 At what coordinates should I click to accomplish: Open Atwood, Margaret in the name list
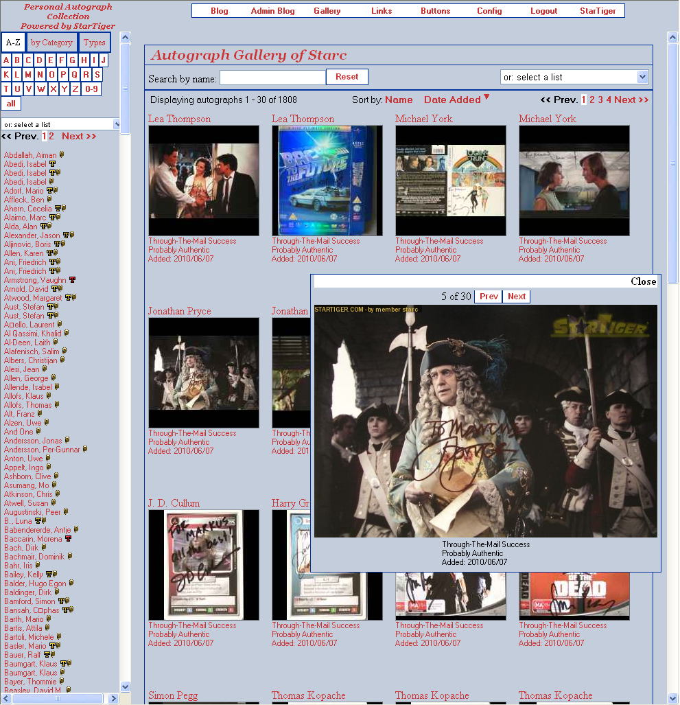point(33,298)
